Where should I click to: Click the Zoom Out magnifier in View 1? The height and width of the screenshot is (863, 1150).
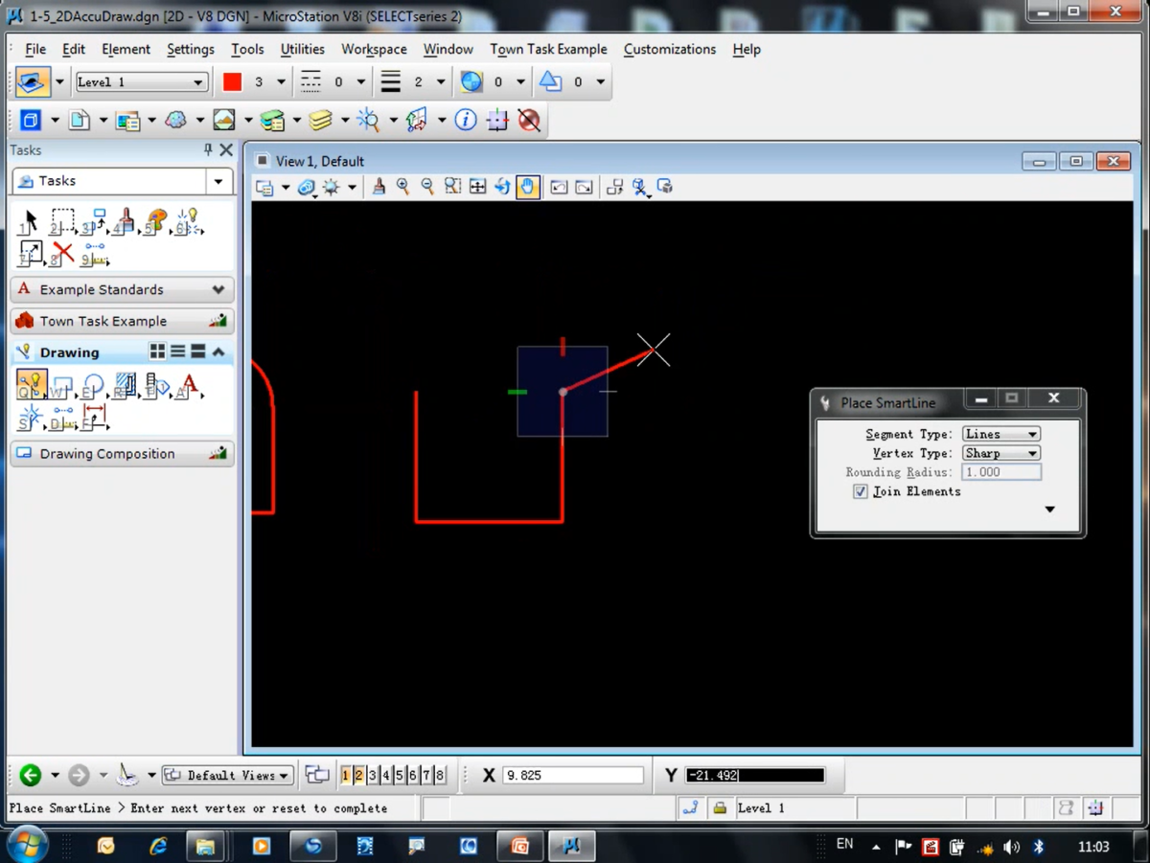click(x=428, y=187)
